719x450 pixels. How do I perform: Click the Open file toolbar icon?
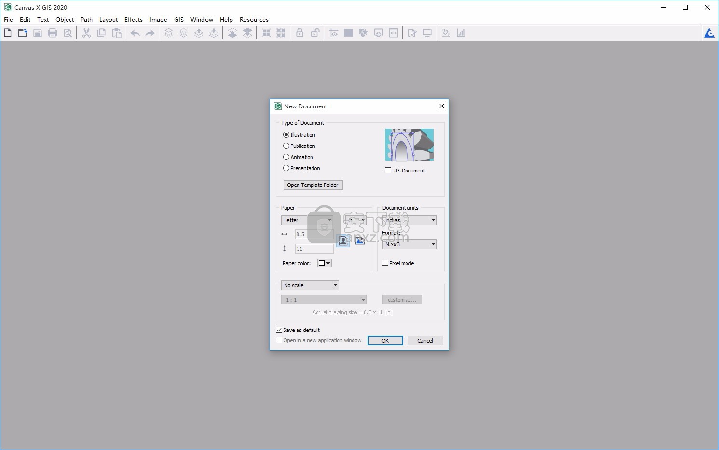pyautogui.click(x=23, y=33)
